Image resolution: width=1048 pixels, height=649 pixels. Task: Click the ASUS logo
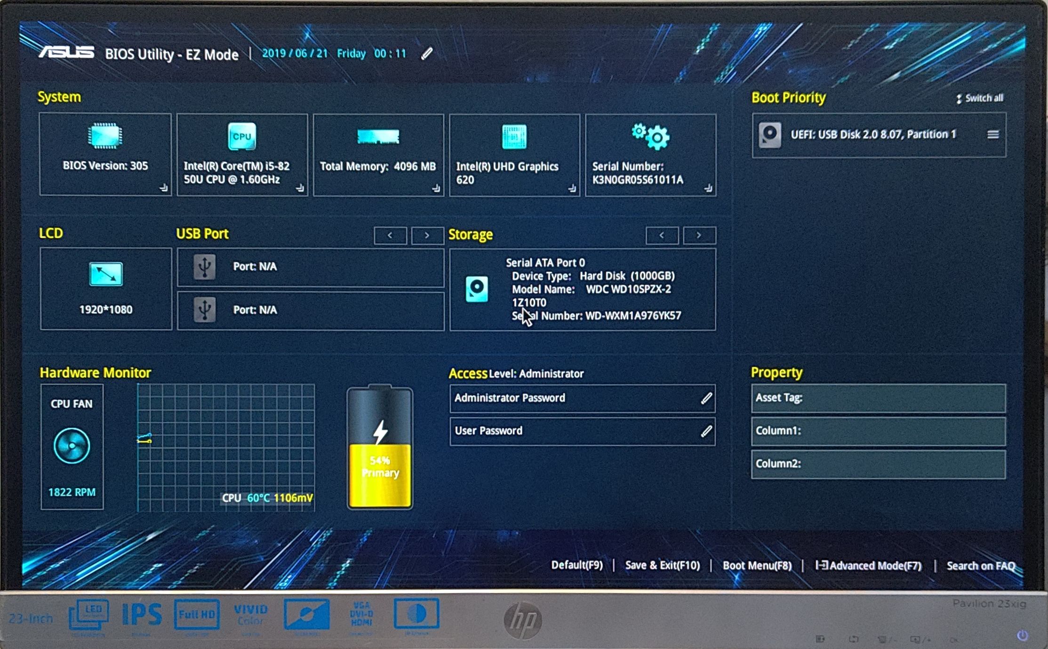tap(66, 53)
